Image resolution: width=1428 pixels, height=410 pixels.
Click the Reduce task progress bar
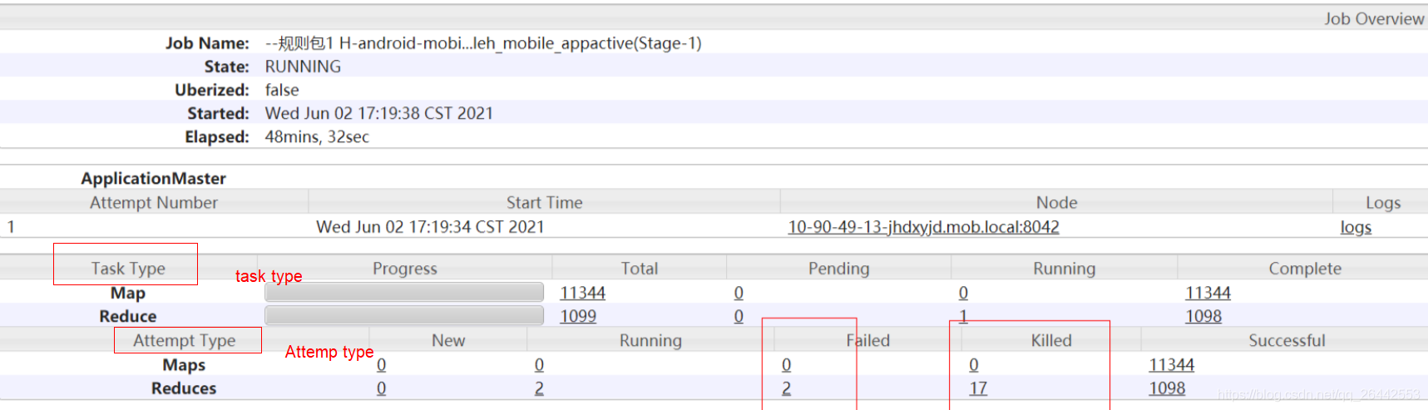[x=404, y=315]
